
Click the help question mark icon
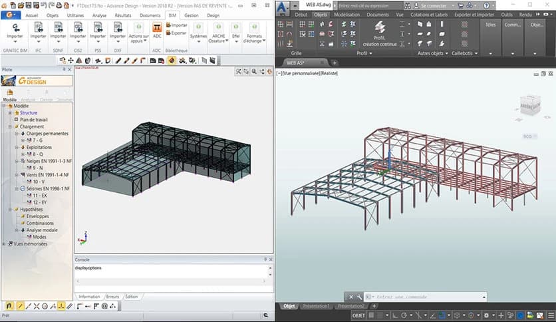pos(486,6)
